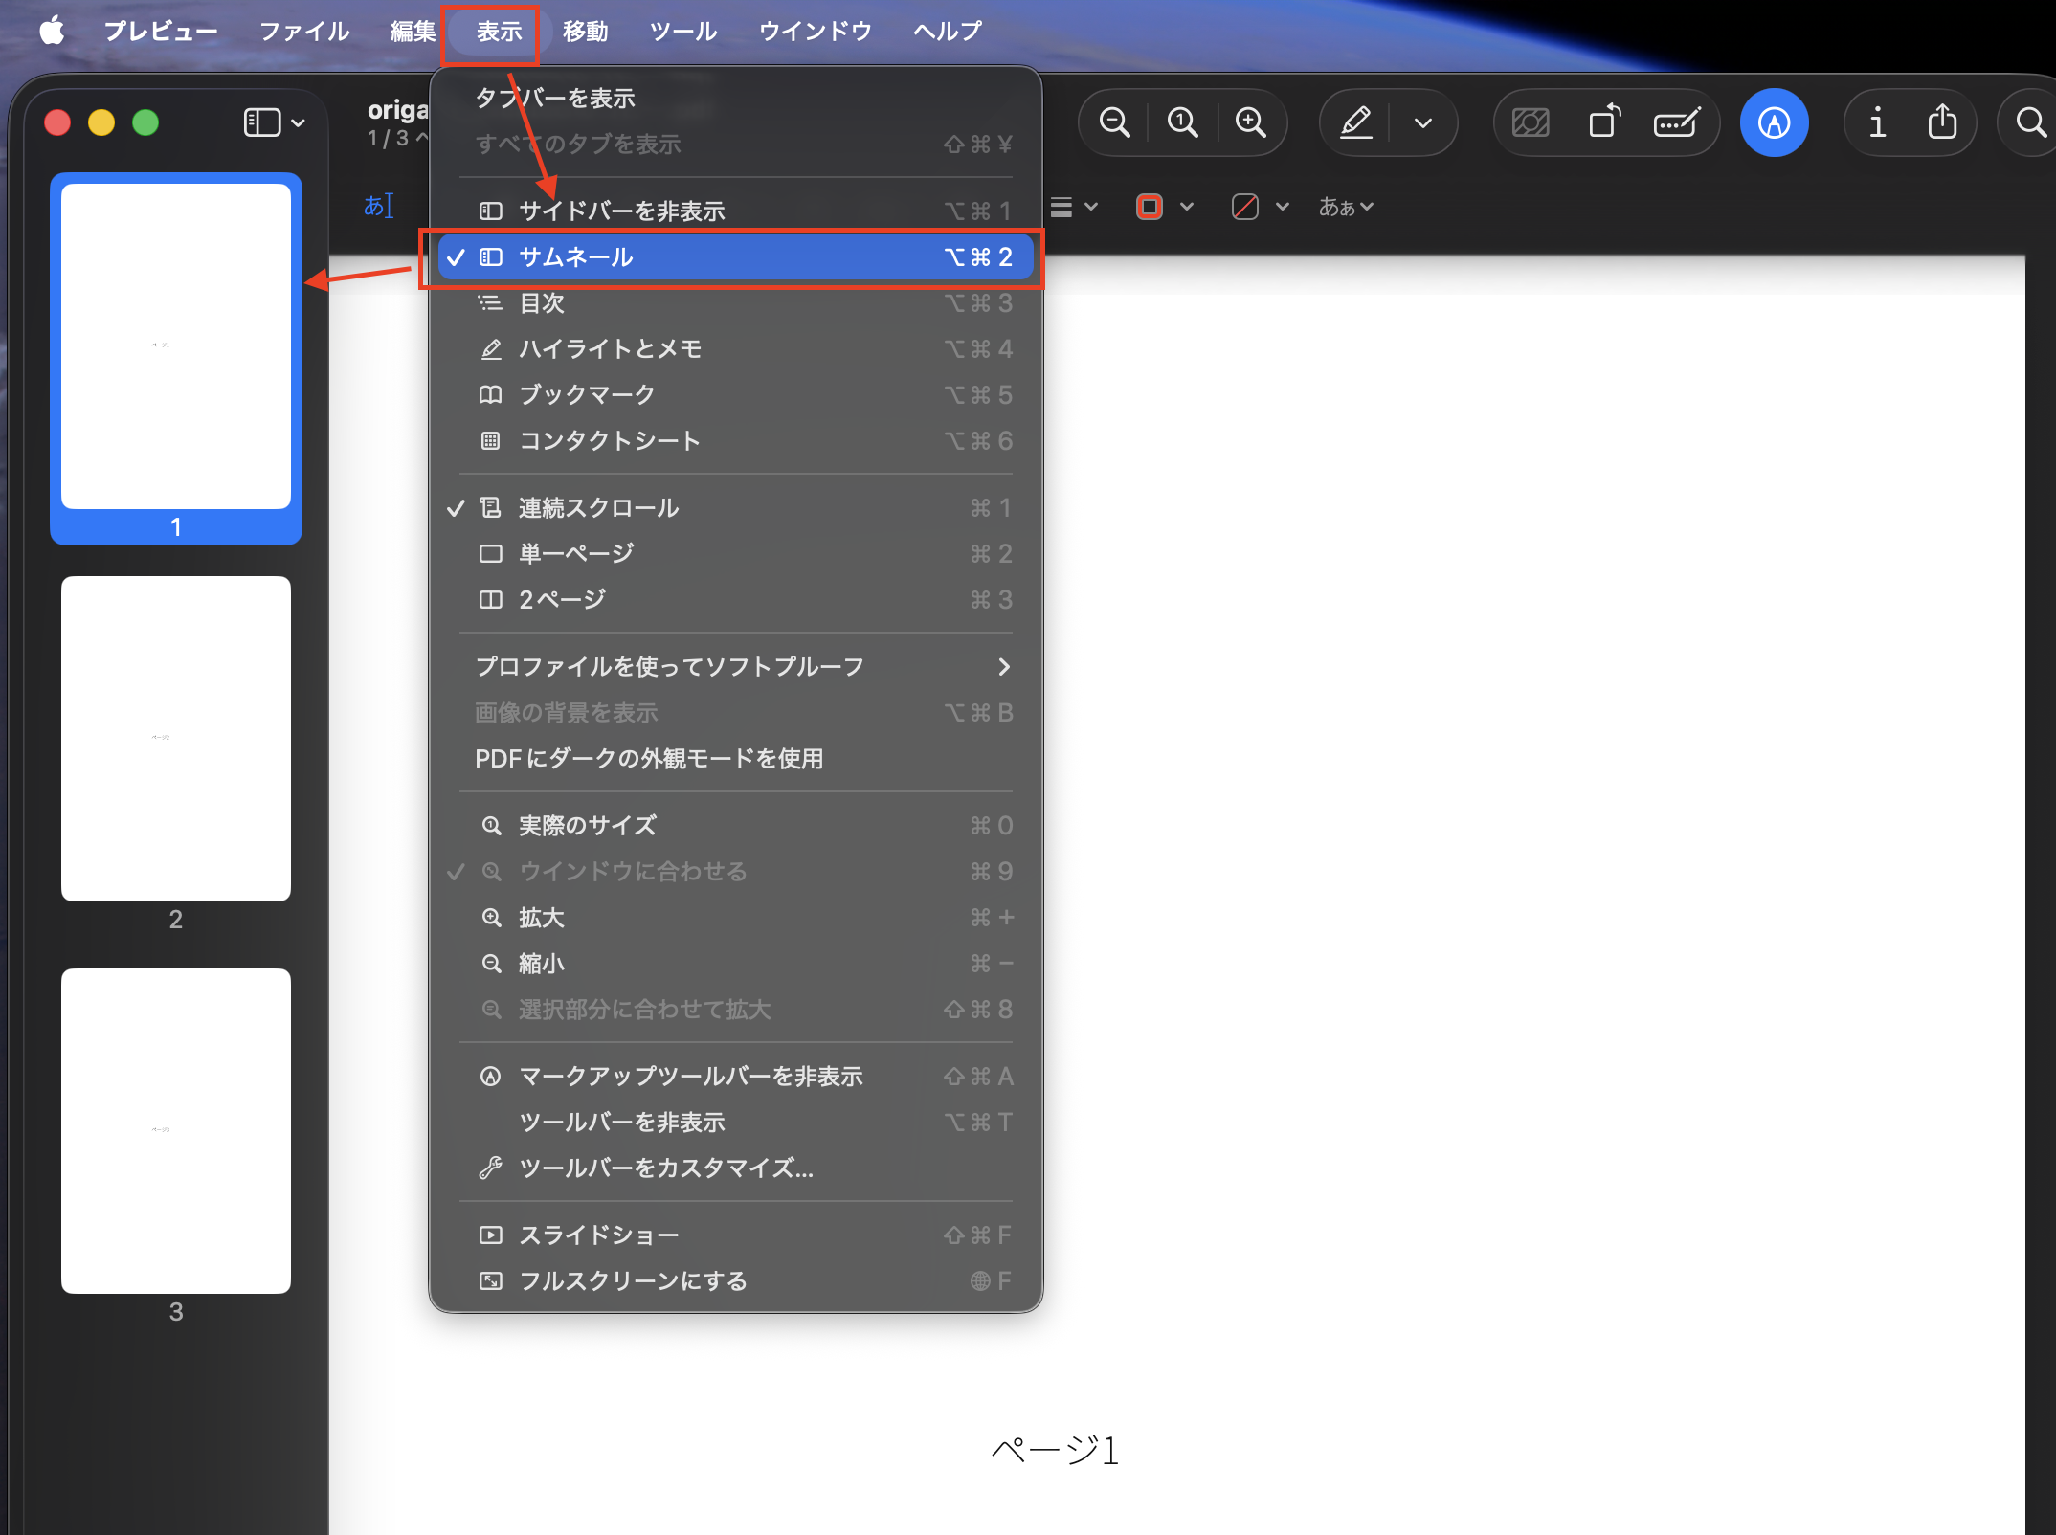Viewport: 2056px width, 1535px height.
Task: Click the form fill toolbar icon
Action: pos(1677,122)
